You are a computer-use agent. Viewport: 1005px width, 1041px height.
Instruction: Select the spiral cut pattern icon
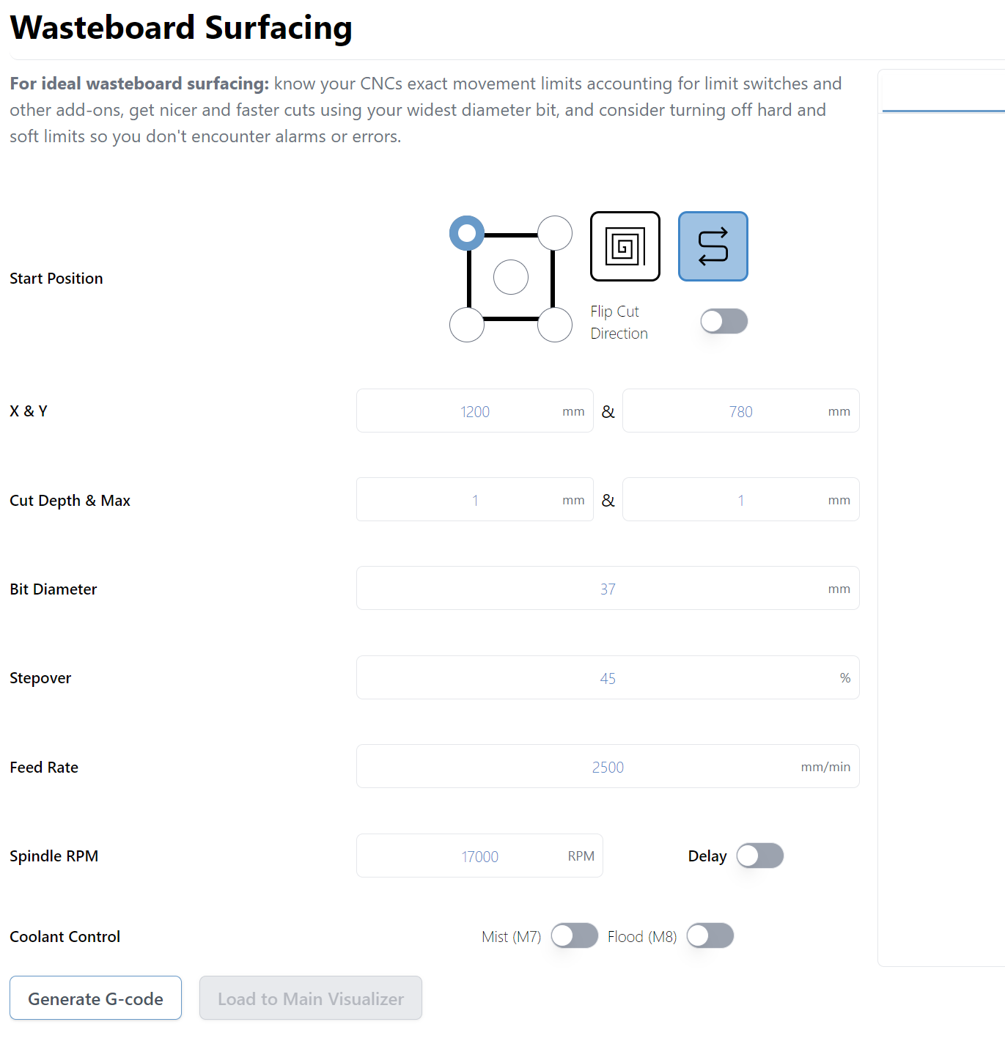[625, 246]
